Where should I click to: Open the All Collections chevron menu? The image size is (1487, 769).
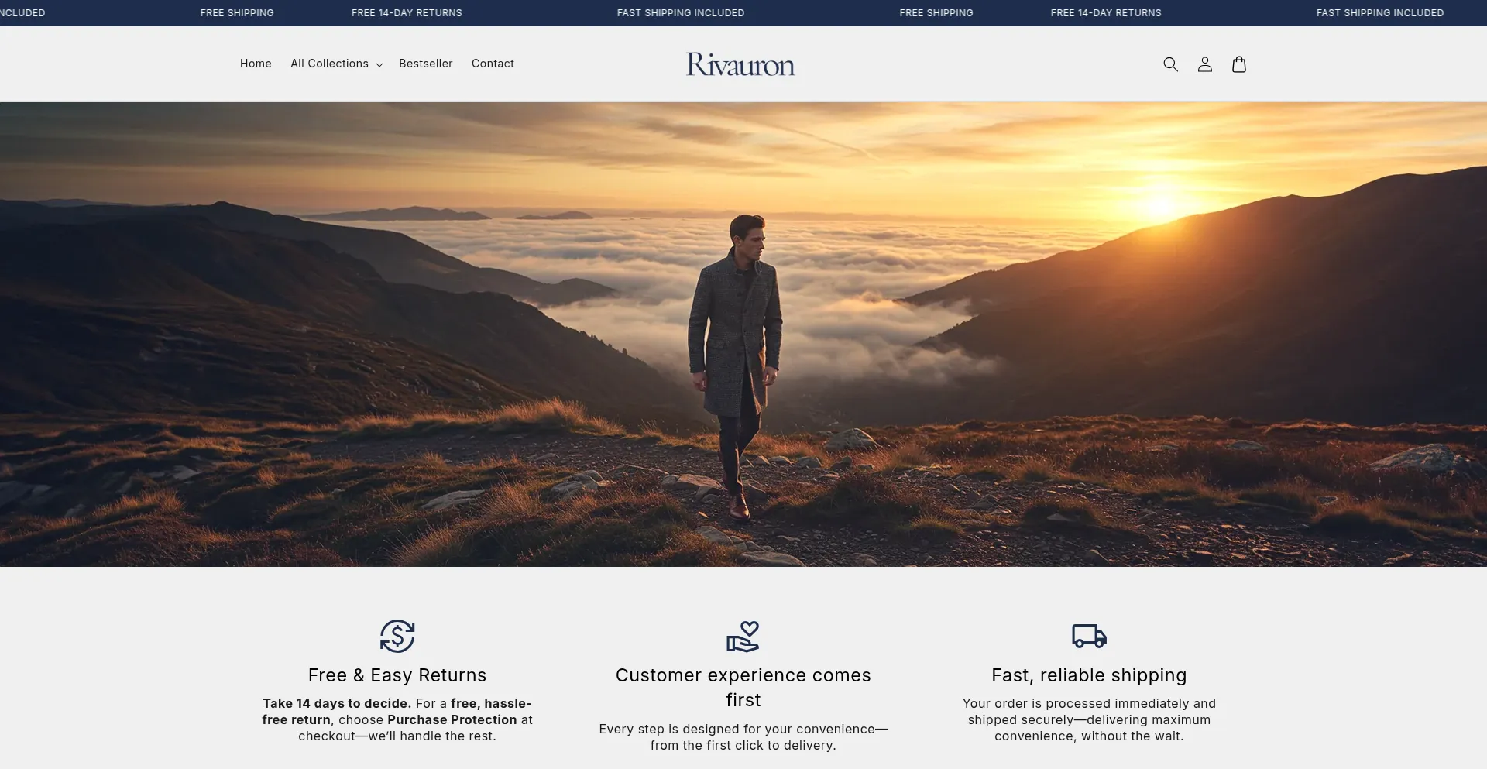[x=379, y=65]
